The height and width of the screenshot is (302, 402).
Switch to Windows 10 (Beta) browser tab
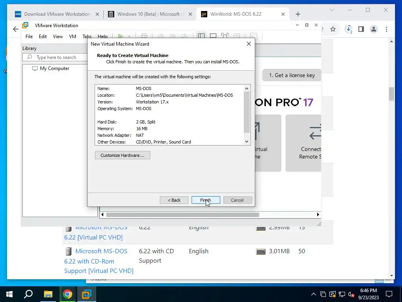(150, 14)
